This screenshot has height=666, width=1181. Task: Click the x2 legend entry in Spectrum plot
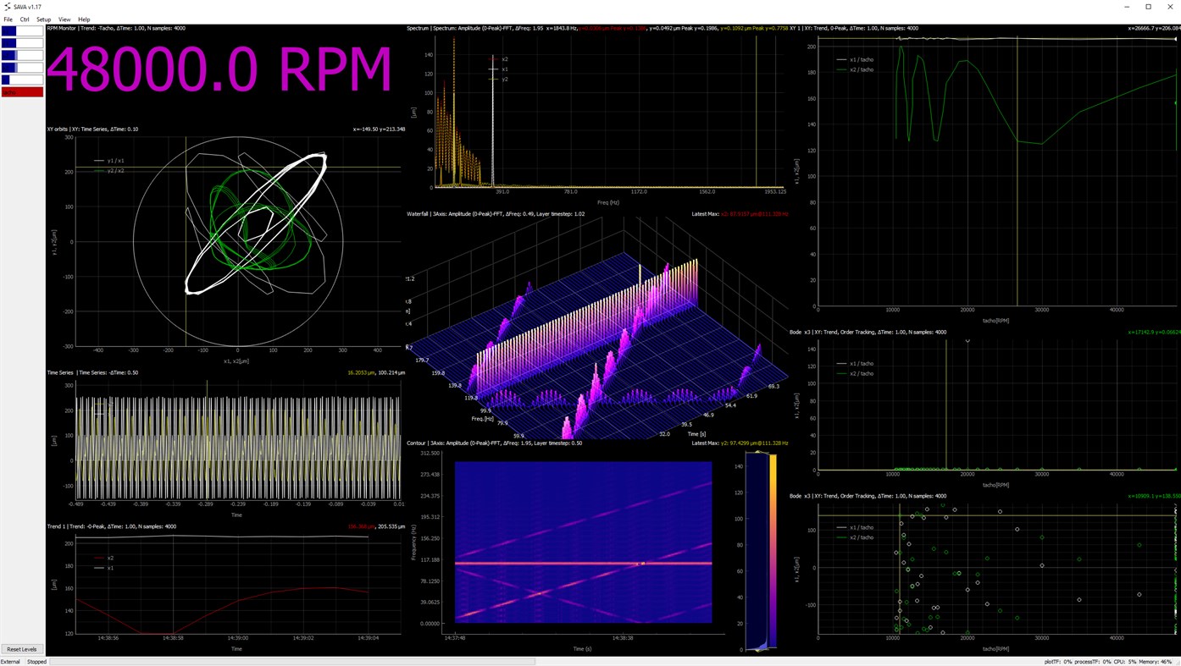pyautogui.click(x=499, y=59)
